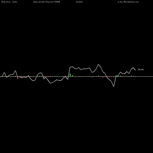Click the 'Daily Force Index' title text
The width and height of the screenshot is (153, 153).
click(9, 2)
